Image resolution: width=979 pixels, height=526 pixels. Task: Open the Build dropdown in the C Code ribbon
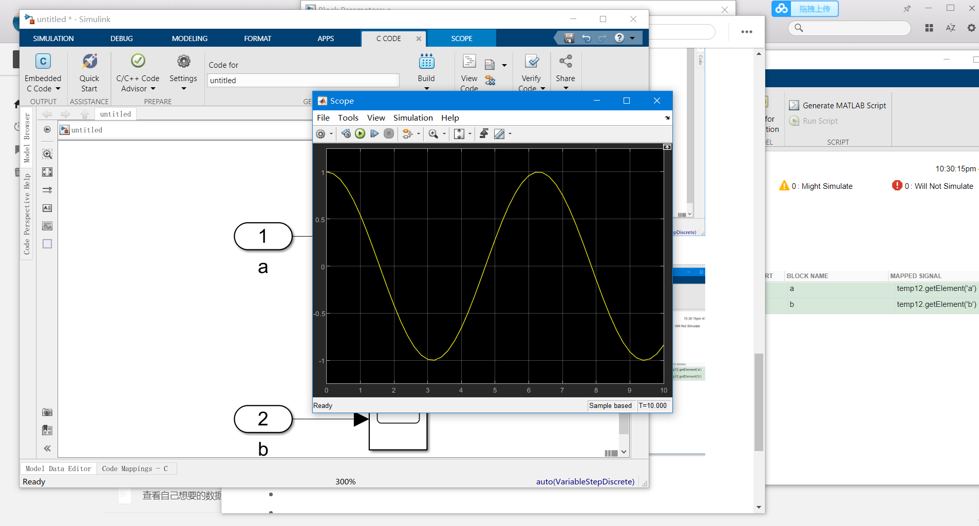[427, 88]
